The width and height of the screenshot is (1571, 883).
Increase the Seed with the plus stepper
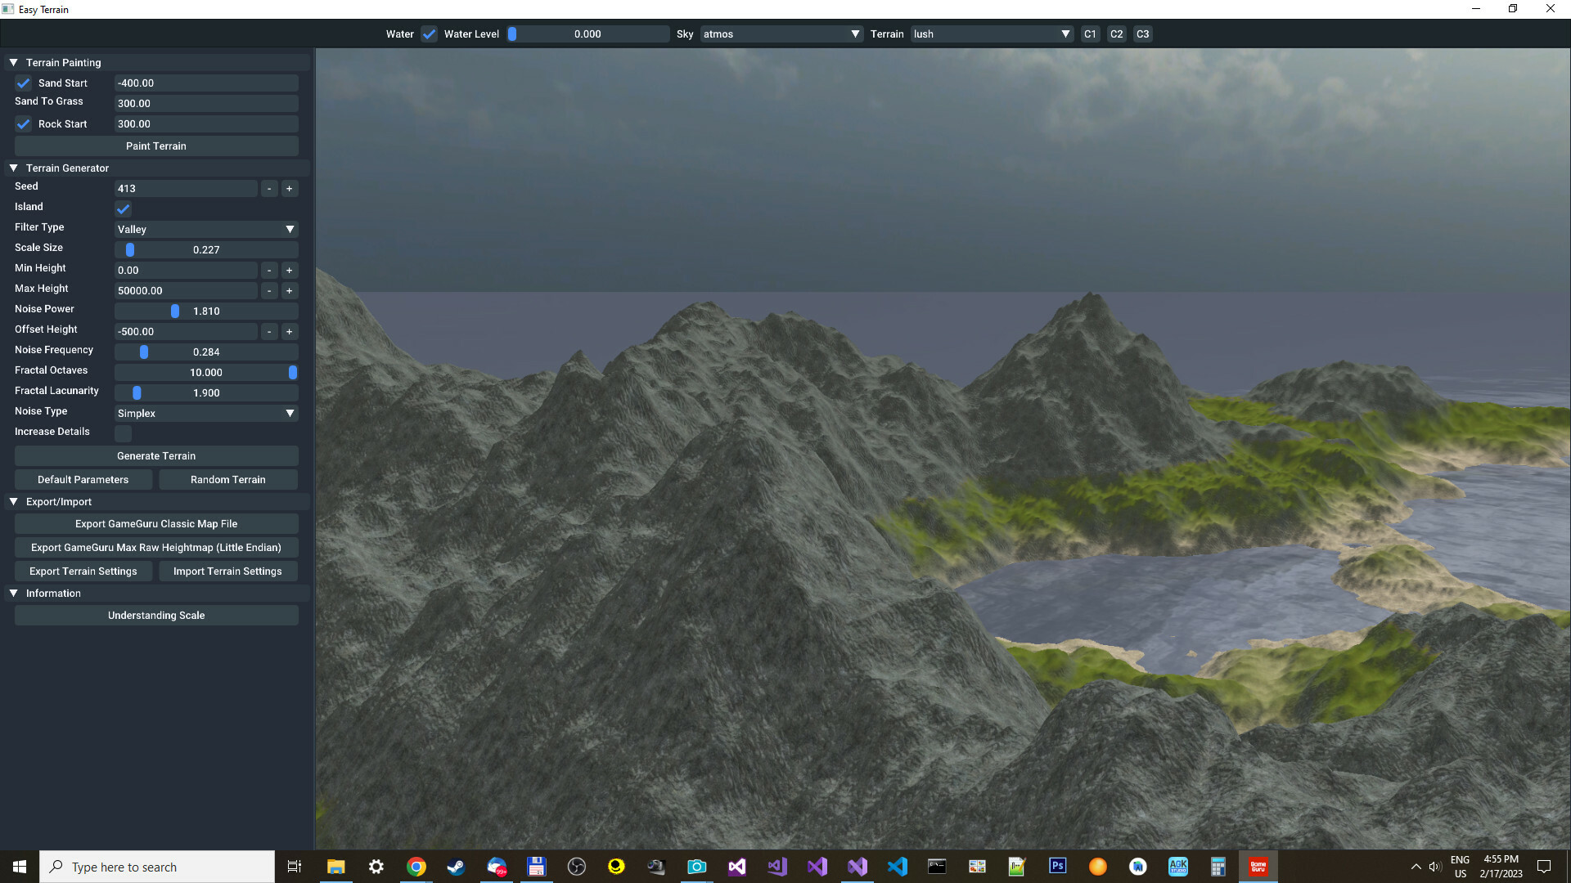click(x=289, y=188)
